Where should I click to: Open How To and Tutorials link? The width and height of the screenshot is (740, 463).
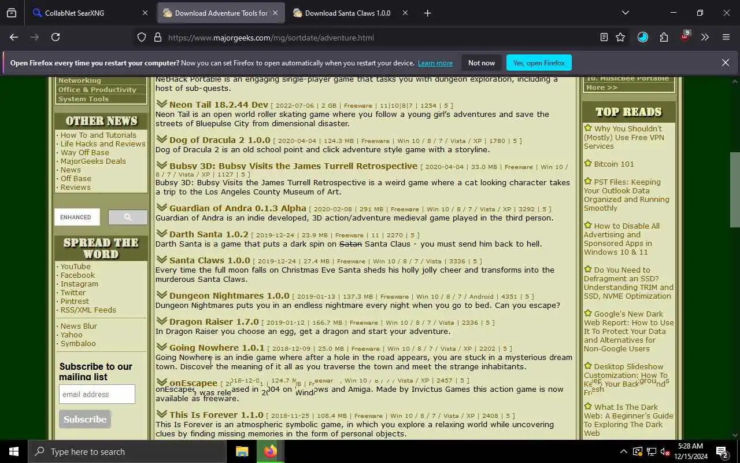pos(98,135)
